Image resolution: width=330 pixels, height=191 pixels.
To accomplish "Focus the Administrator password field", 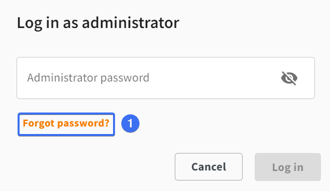I will click(166, 78).
